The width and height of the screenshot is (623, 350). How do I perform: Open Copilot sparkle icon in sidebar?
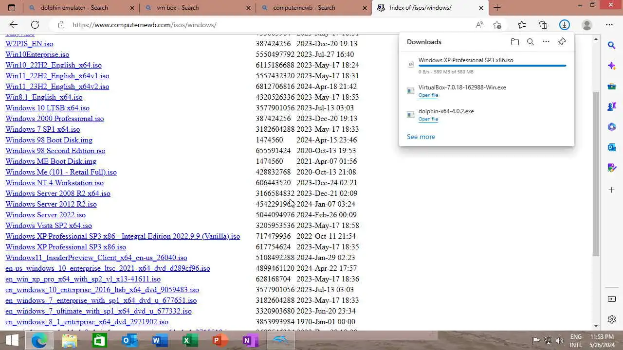[612, 66]
